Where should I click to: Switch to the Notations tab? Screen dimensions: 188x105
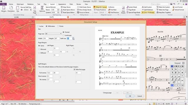click(30, 4)
